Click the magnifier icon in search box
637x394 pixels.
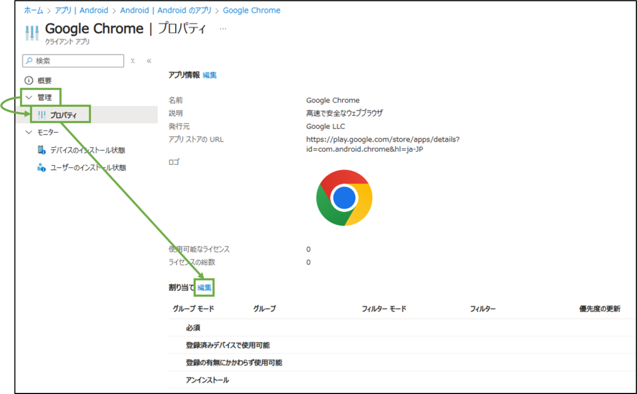coord(29,61)
